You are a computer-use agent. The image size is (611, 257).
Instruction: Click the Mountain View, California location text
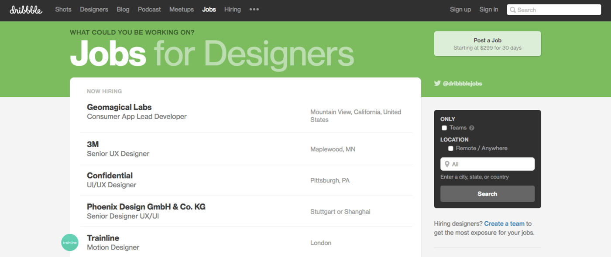pyautogui.click(x=356, y=116)
